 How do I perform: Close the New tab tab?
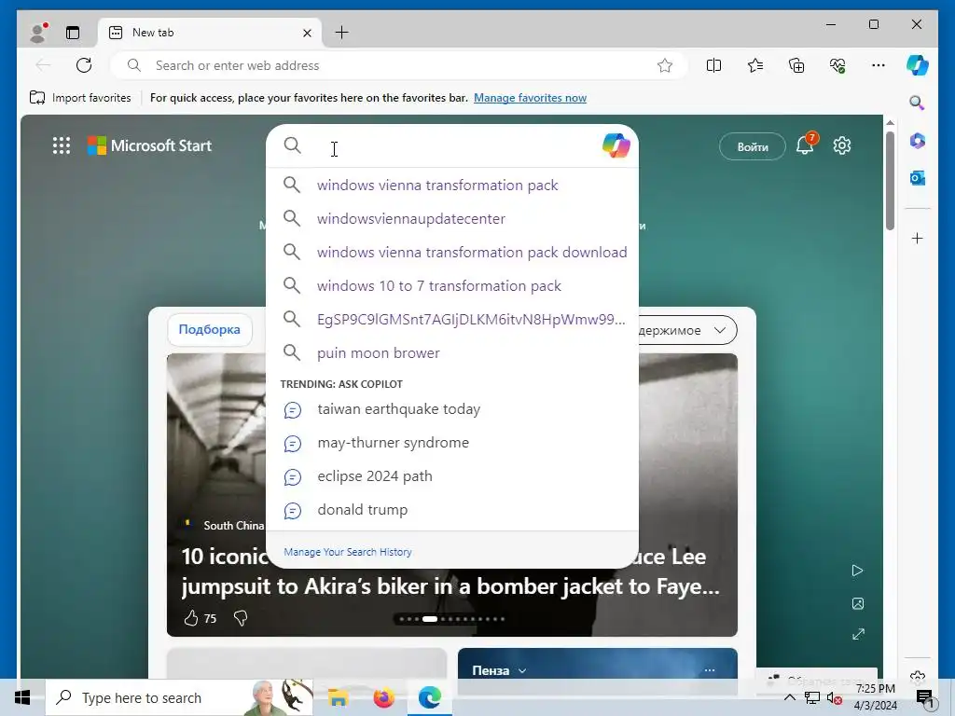308,33
